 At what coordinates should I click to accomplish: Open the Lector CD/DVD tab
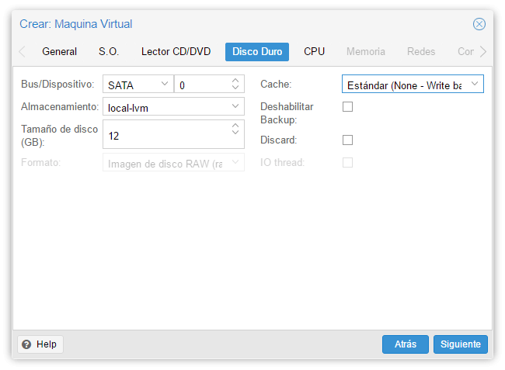coord(176,51)
